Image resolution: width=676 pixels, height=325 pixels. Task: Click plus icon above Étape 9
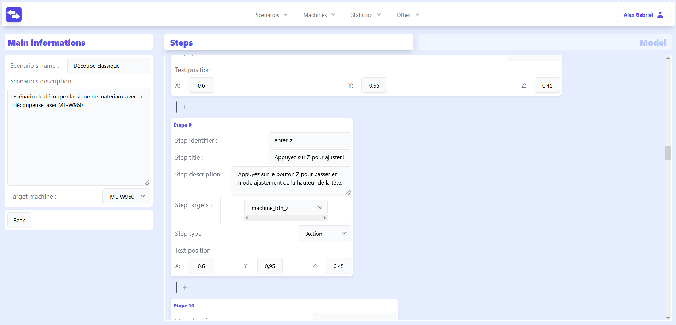[x=184, y=107]
